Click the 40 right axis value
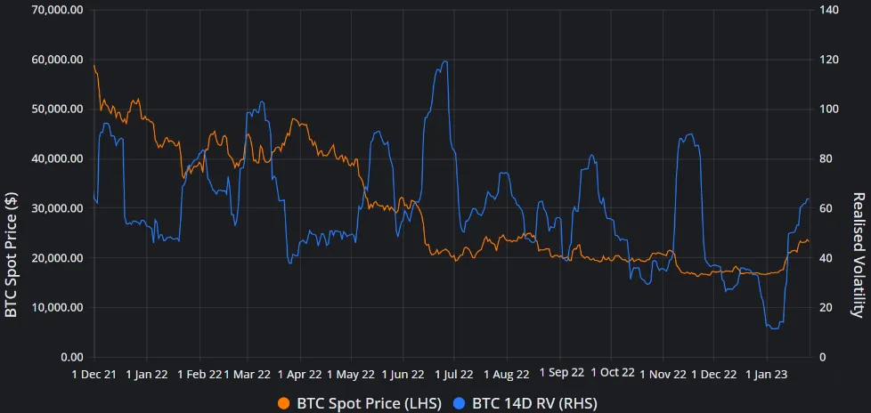This screenshot has height=413, width=871. coord(826,257)
